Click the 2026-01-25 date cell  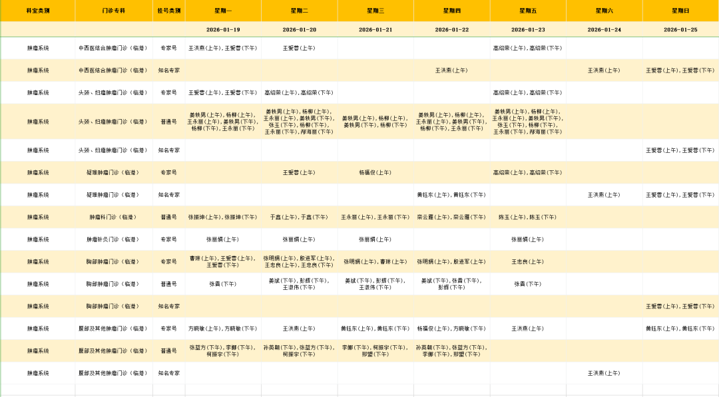[680, 30]
